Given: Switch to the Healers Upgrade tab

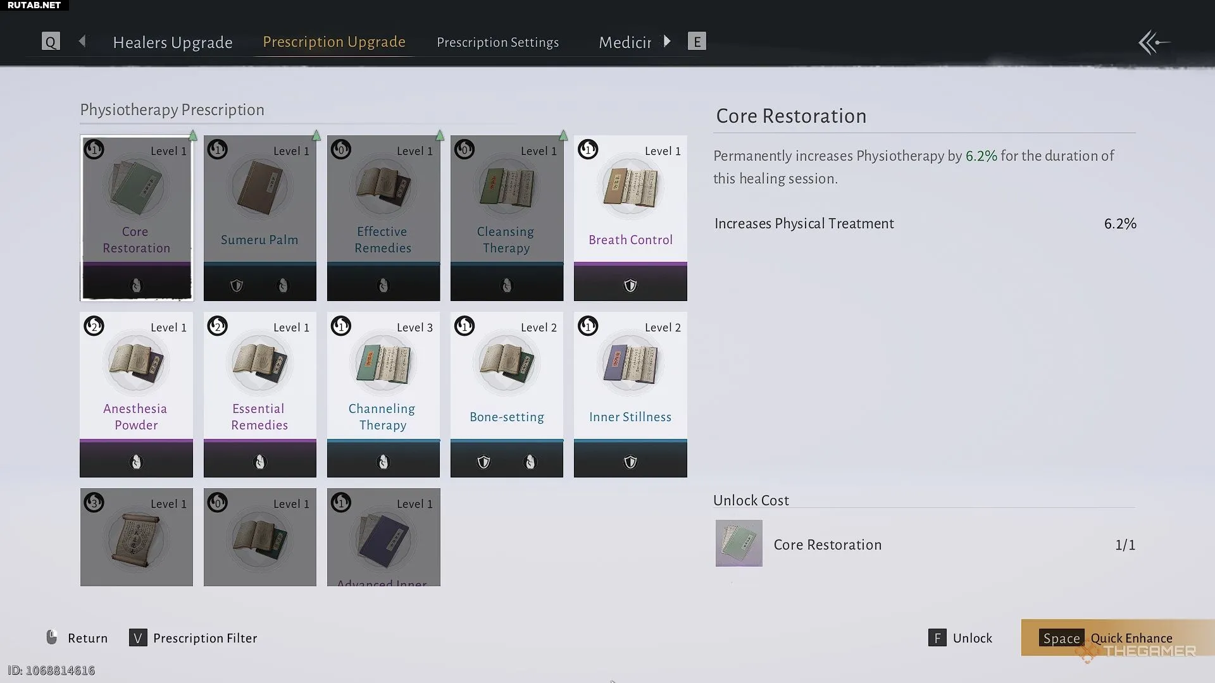Looking at the screenshot, I should pos(172,42).
